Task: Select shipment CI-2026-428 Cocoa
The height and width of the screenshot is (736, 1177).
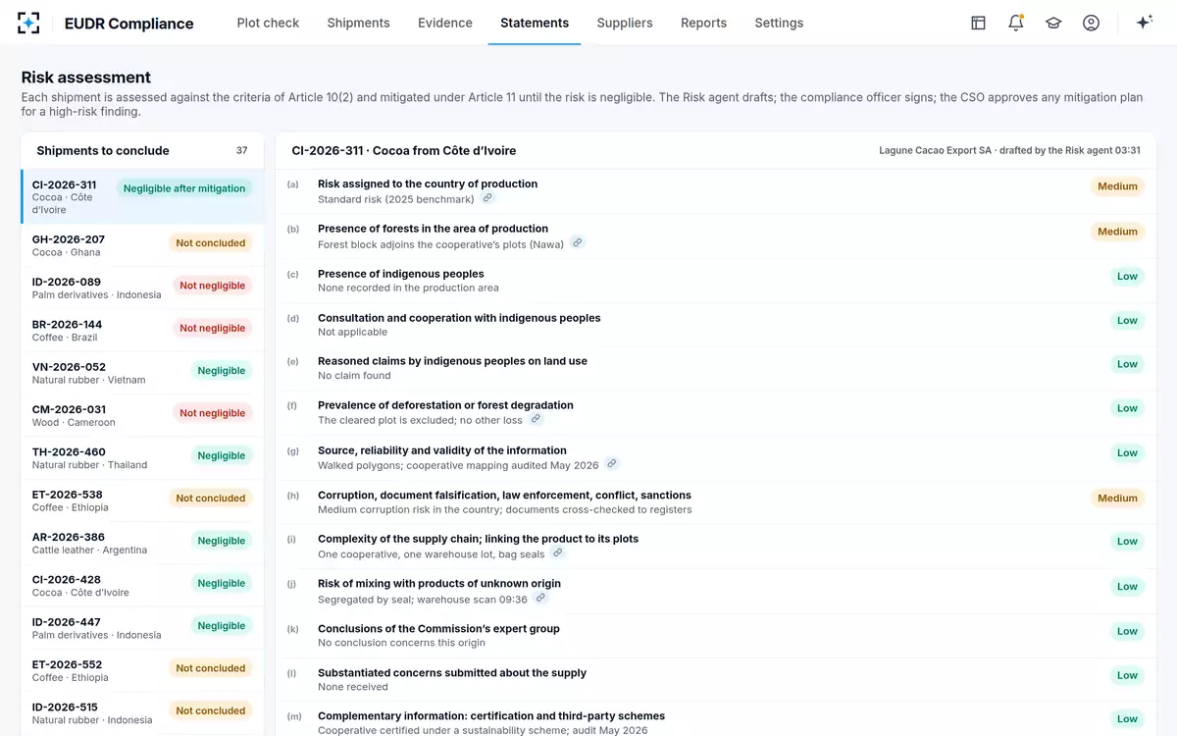Action: [x=143, y=586]
